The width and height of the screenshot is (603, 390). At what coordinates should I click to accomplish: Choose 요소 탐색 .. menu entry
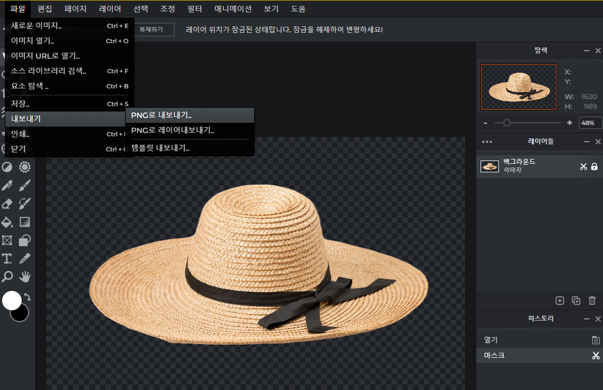pyautogui.click(x=70, y=86)
